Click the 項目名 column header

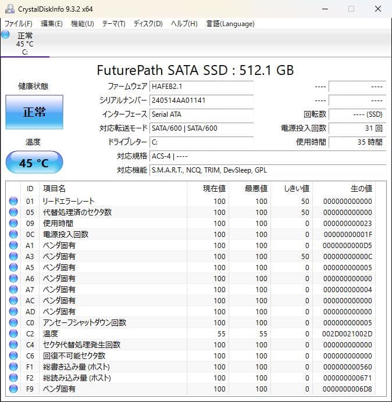point(54,189)
